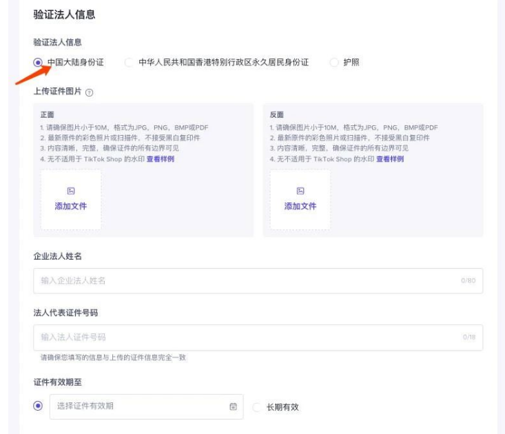Click the 中华人民共和国香港特别行政区永久居民身份证 label text
The width and height of the screenshot is (505, 434).
224,63
